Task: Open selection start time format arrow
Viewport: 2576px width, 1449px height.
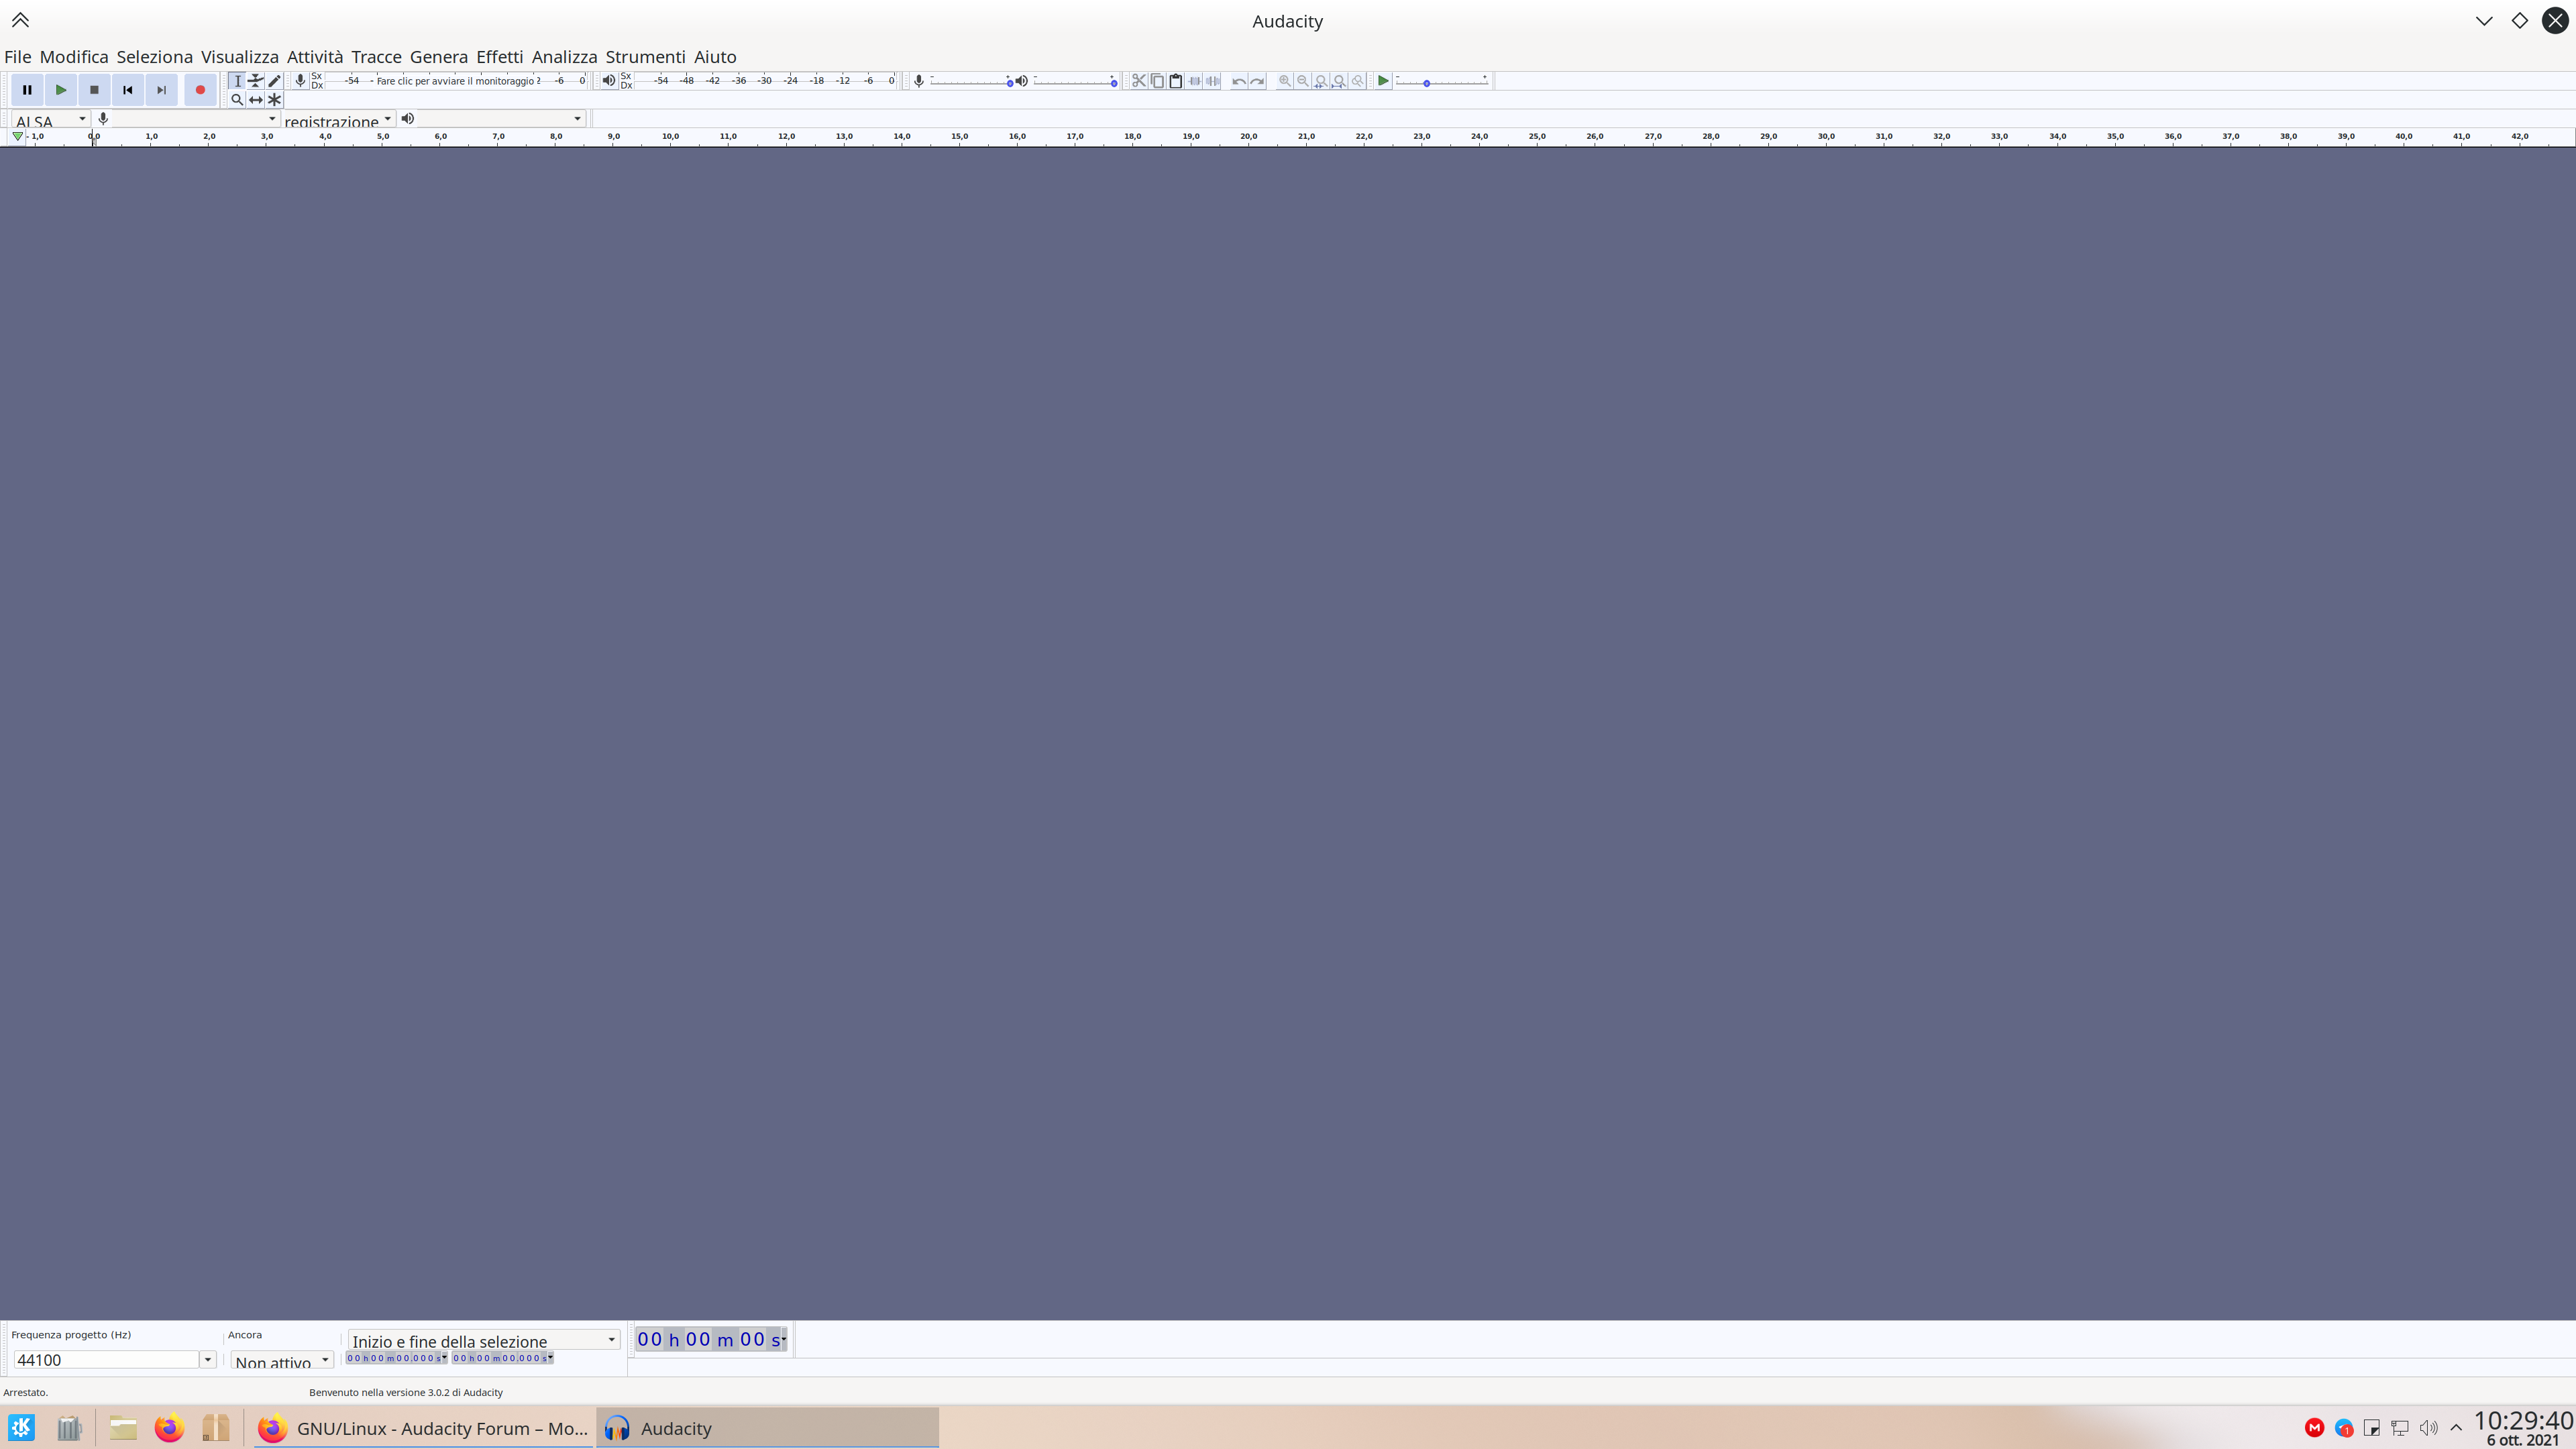Action: 444,1358
